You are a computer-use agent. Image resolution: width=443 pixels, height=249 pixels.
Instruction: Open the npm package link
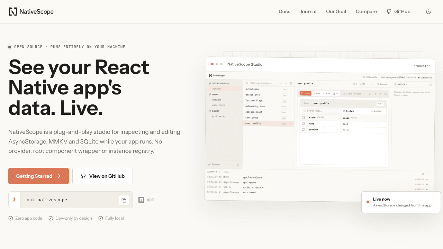146,200
